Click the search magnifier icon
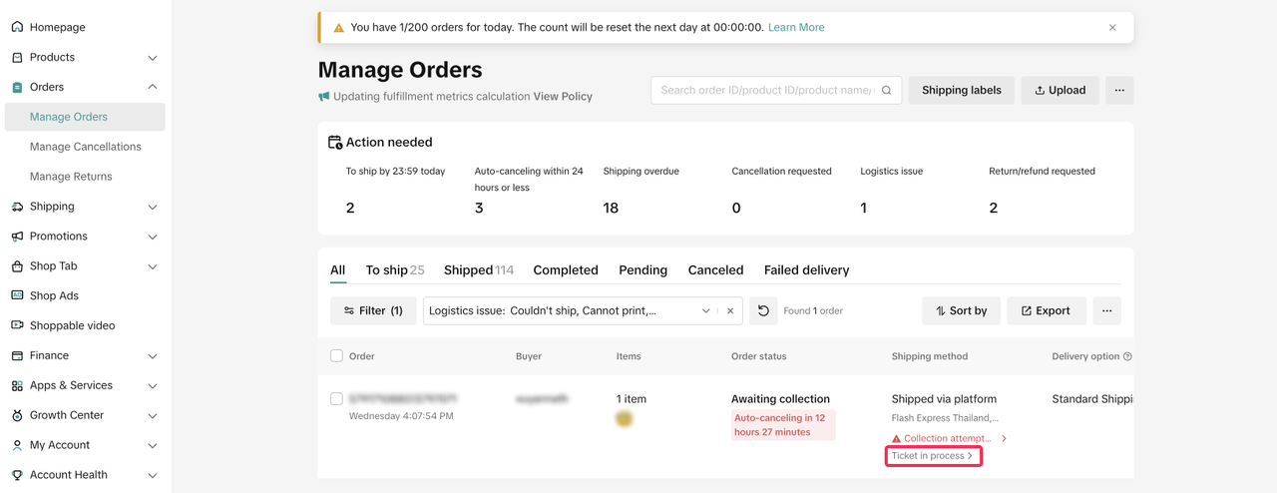Screen dimensions: 1277x493 [886, 91]
